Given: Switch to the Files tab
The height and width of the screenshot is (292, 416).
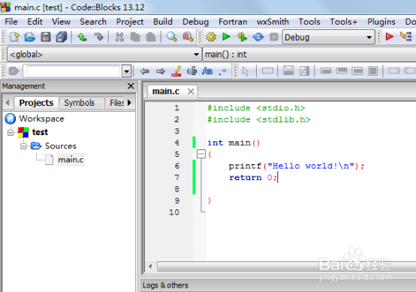Looking at the screenshot, I should click(116, 103).
